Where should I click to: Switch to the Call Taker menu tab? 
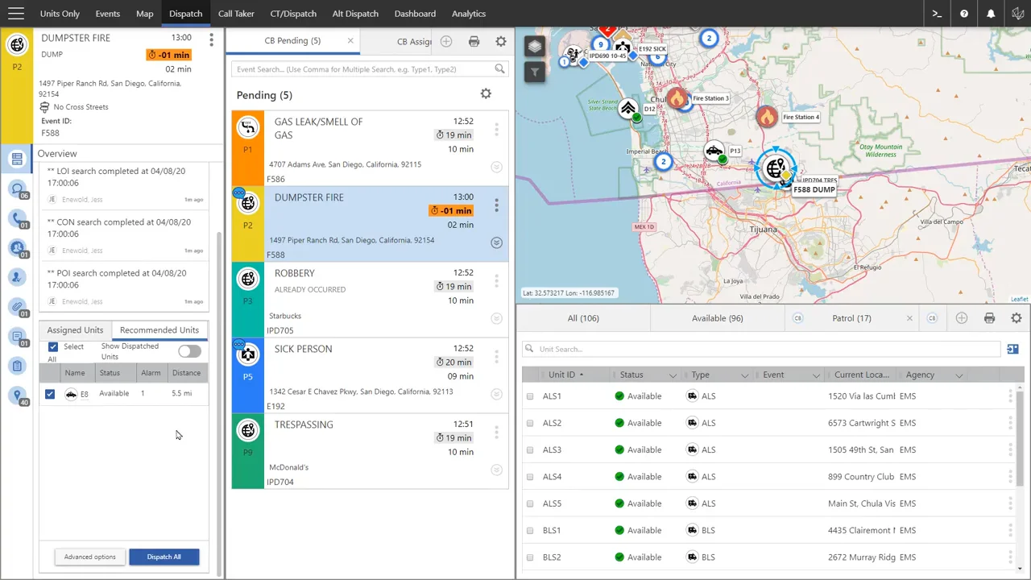click(236, 14)
